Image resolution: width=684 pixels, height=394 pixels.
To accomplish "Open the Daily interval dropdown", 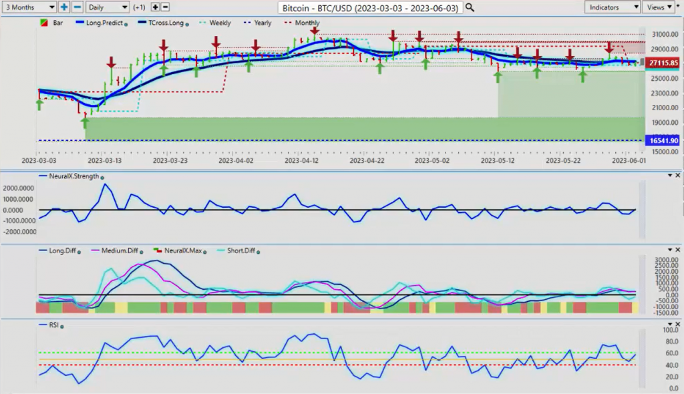I will point(107,7).
